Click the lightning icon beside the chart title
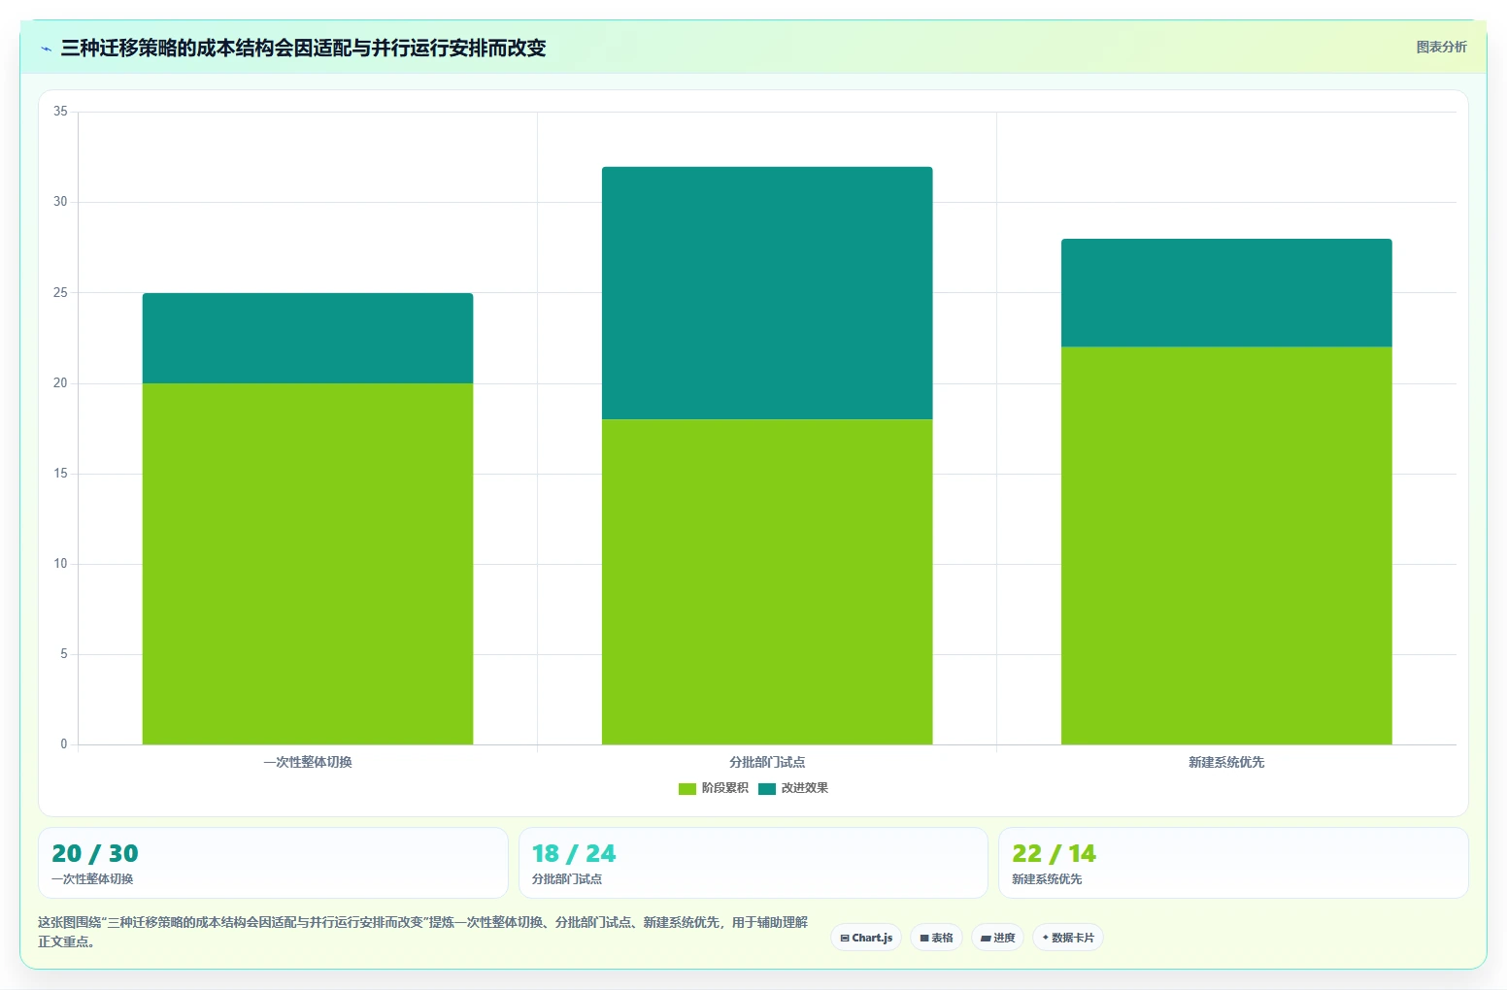Image resolution: width=1507 pixels, height=990 pixels. [46, 49]
